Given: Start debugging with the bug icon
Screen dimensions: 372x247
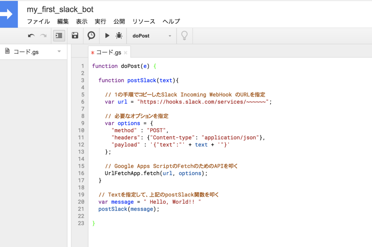Looking at the screenshot, I should pos(119,36).
